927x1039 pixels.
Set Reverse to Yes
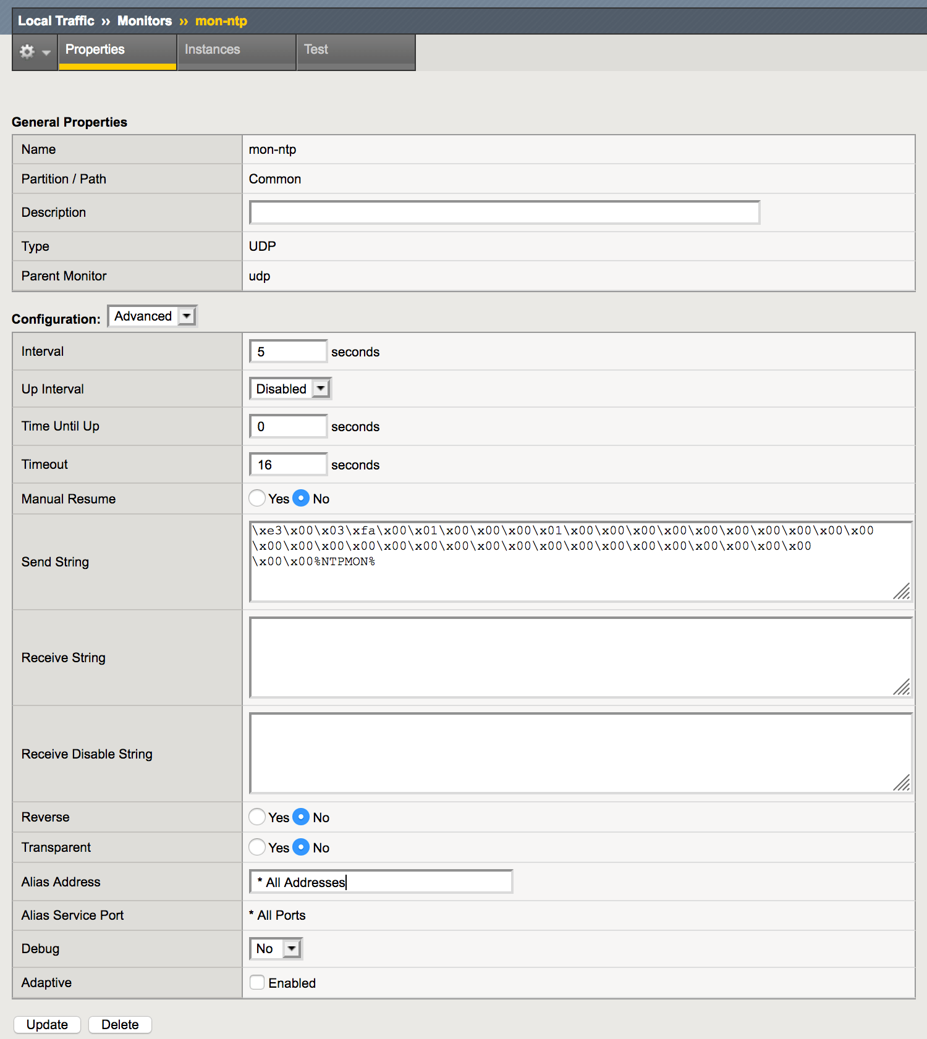[257, 817]
